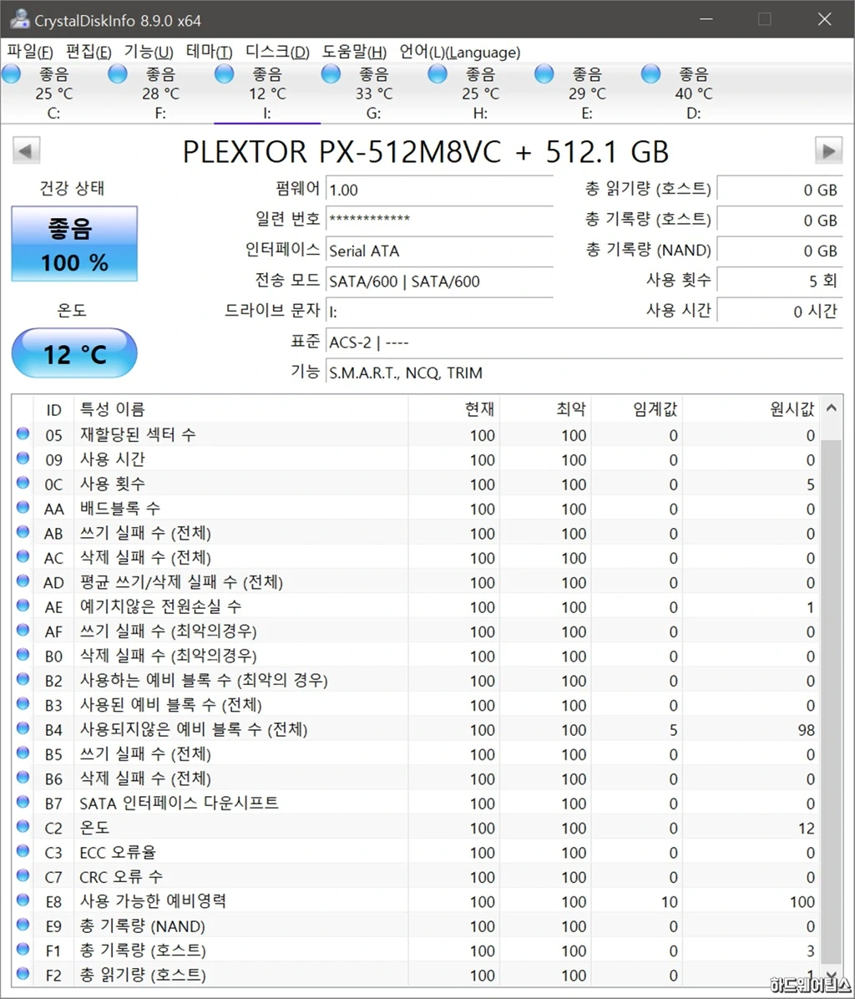Click the 사용 시간 0 시간 value
The image size is (855, 999).
point(780,312)
